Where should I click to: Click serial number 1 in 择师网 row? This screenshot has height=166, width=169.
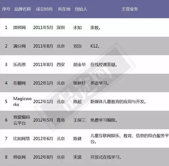[6, 28]
